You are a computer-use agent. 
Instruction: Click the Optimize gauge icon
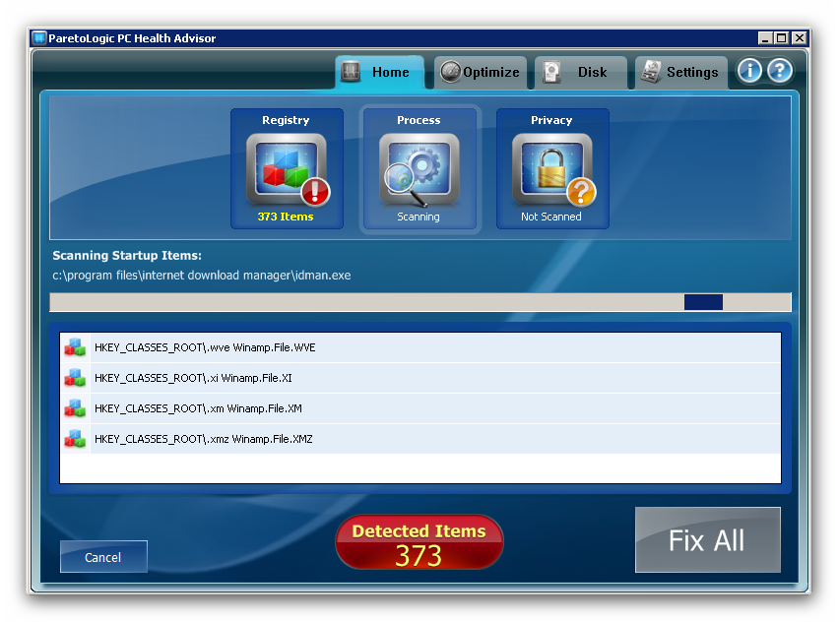click(x=451, y=72)
